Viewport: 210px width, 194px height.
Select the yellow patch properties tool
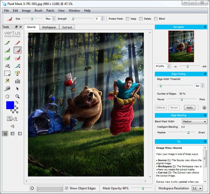(x=7, y=81)
